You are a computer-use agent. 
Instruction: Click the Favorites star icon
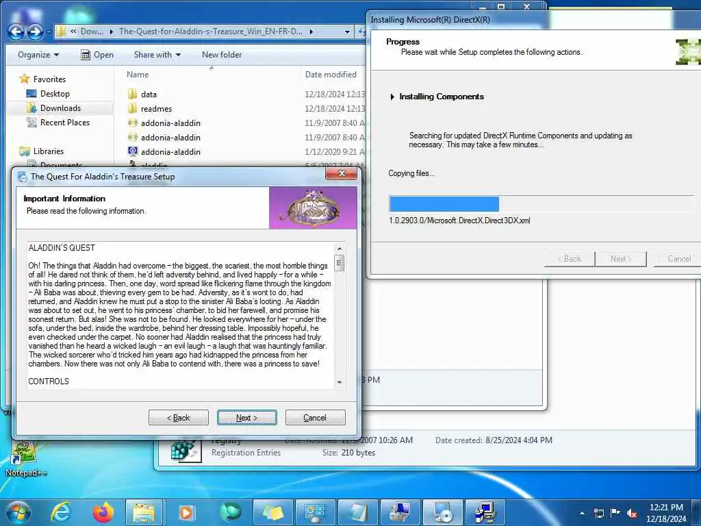tap(24, 79)
